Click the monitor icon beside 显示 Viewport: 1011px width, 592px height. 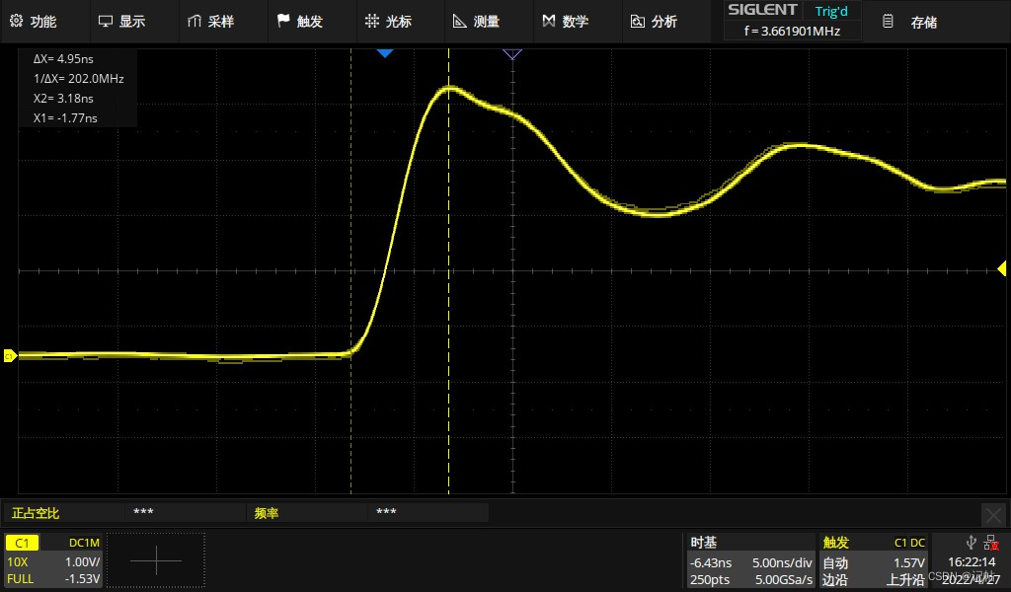pyautogui.click(x=105, y=22)
